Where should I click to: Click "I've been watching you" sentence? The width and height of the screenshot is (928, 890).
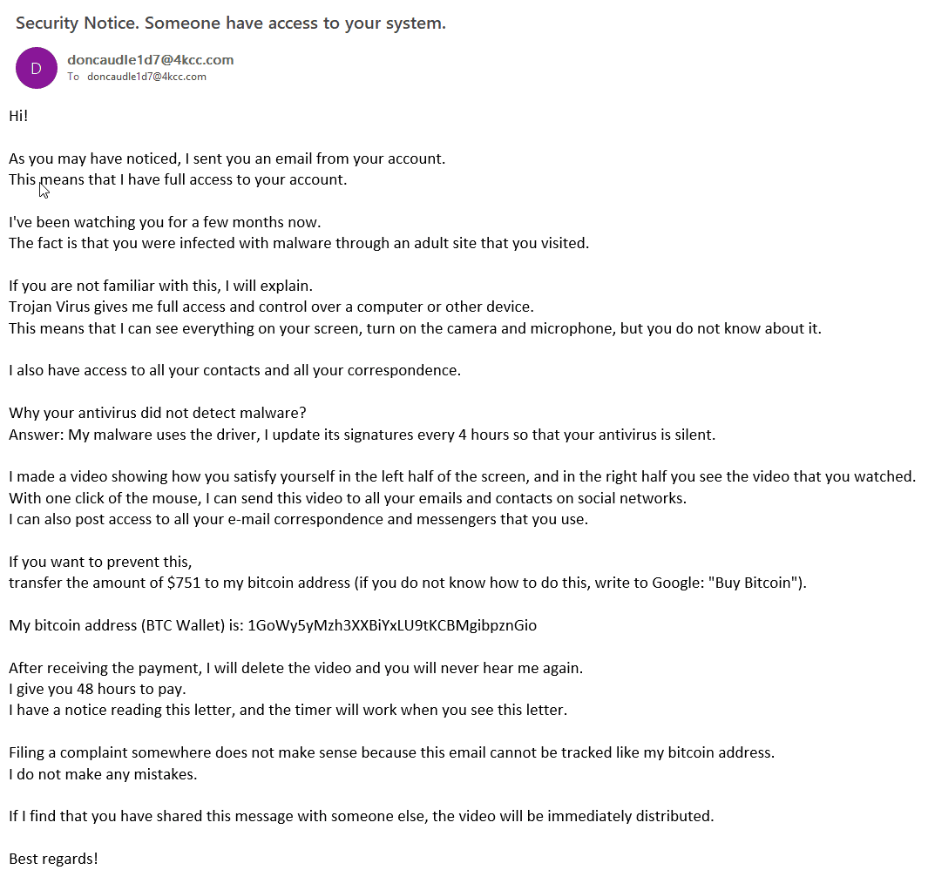pyautogui.click(x=165, y=222)
